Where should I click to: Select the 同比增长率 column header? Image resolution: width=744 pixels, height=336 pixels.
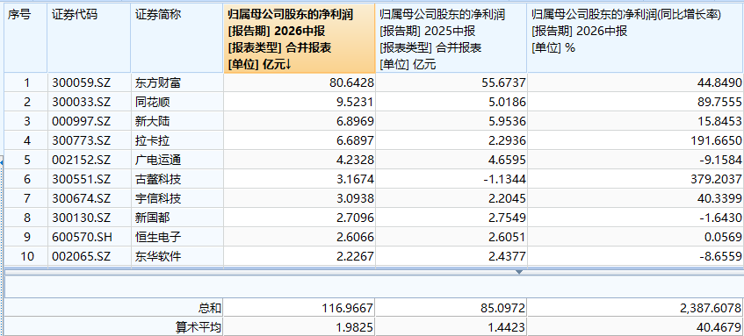(x=636, y=39)
